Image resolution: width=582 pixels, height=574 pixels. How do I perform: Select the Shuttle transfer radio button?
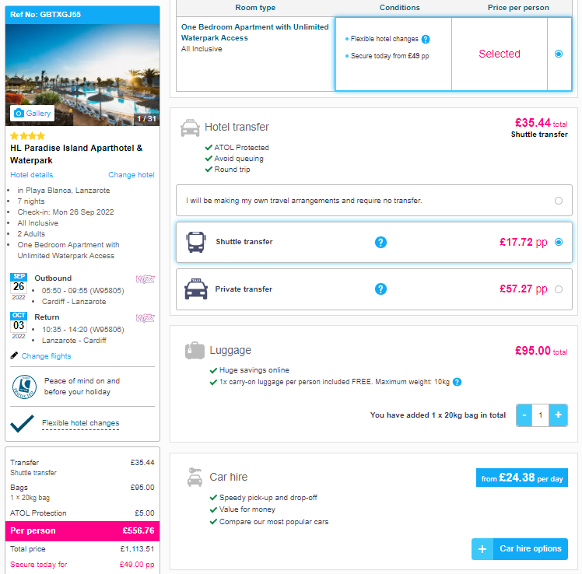(558, 242)
